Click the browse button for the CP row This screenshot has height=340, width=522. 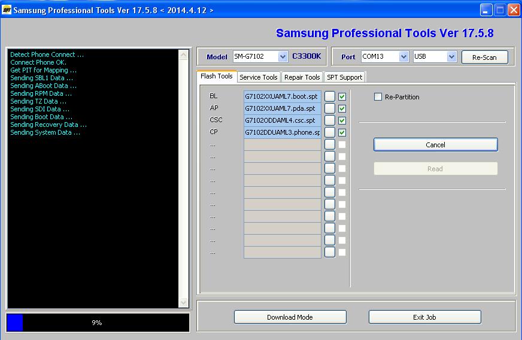point(330,132)
